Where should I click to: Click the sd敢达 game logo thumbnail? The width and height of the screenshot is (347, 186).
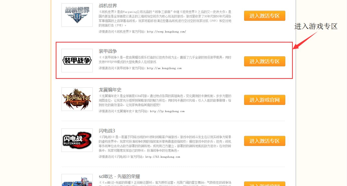pyautogui.click(x=77, y=180)
